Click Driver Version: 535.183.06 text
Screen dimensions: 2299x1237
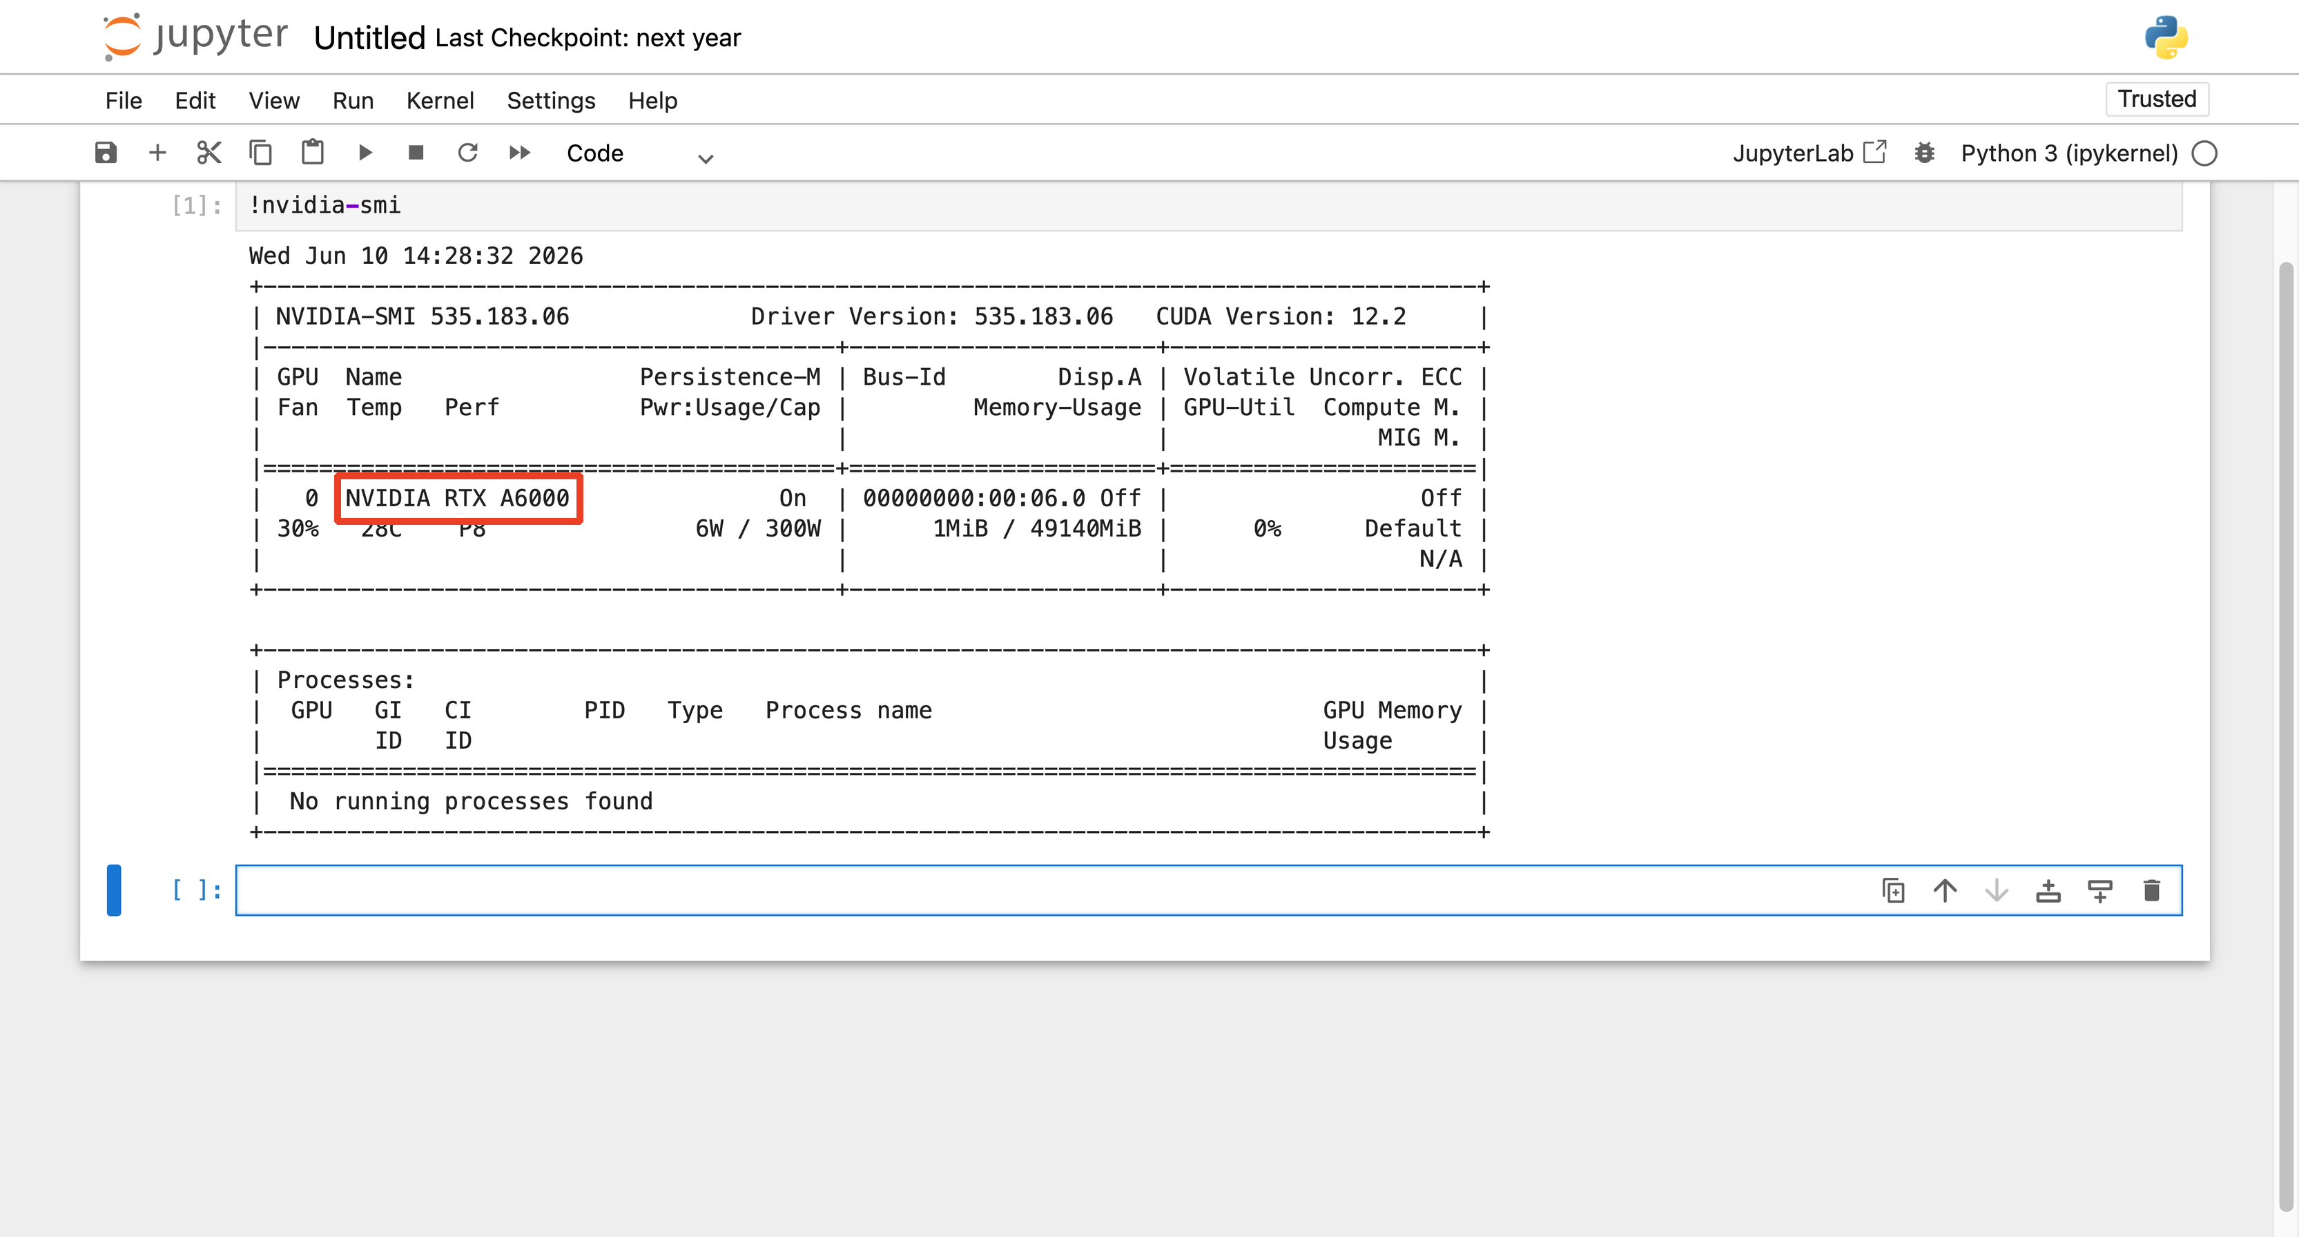(932, 317)
